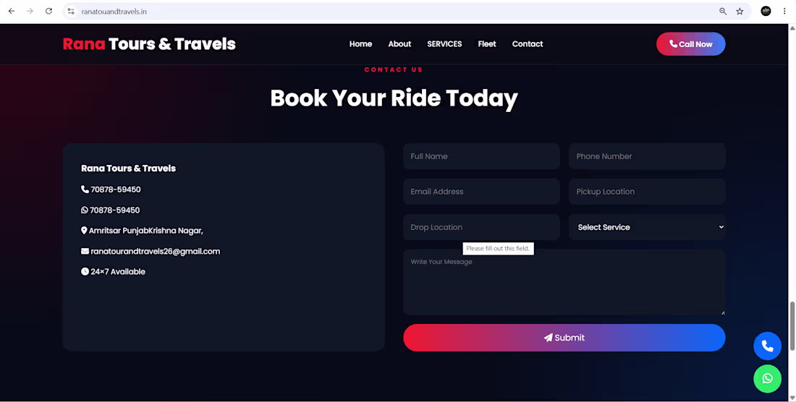The image size is (796, 402).
Task: Open the SERVICES navigation menu item
Action: point(444,44)
